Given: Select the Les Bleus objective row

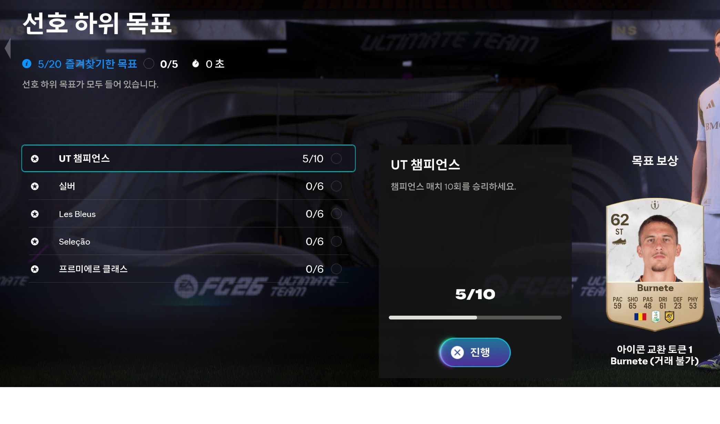Looking at the screenshot, I should click(189, 214).
